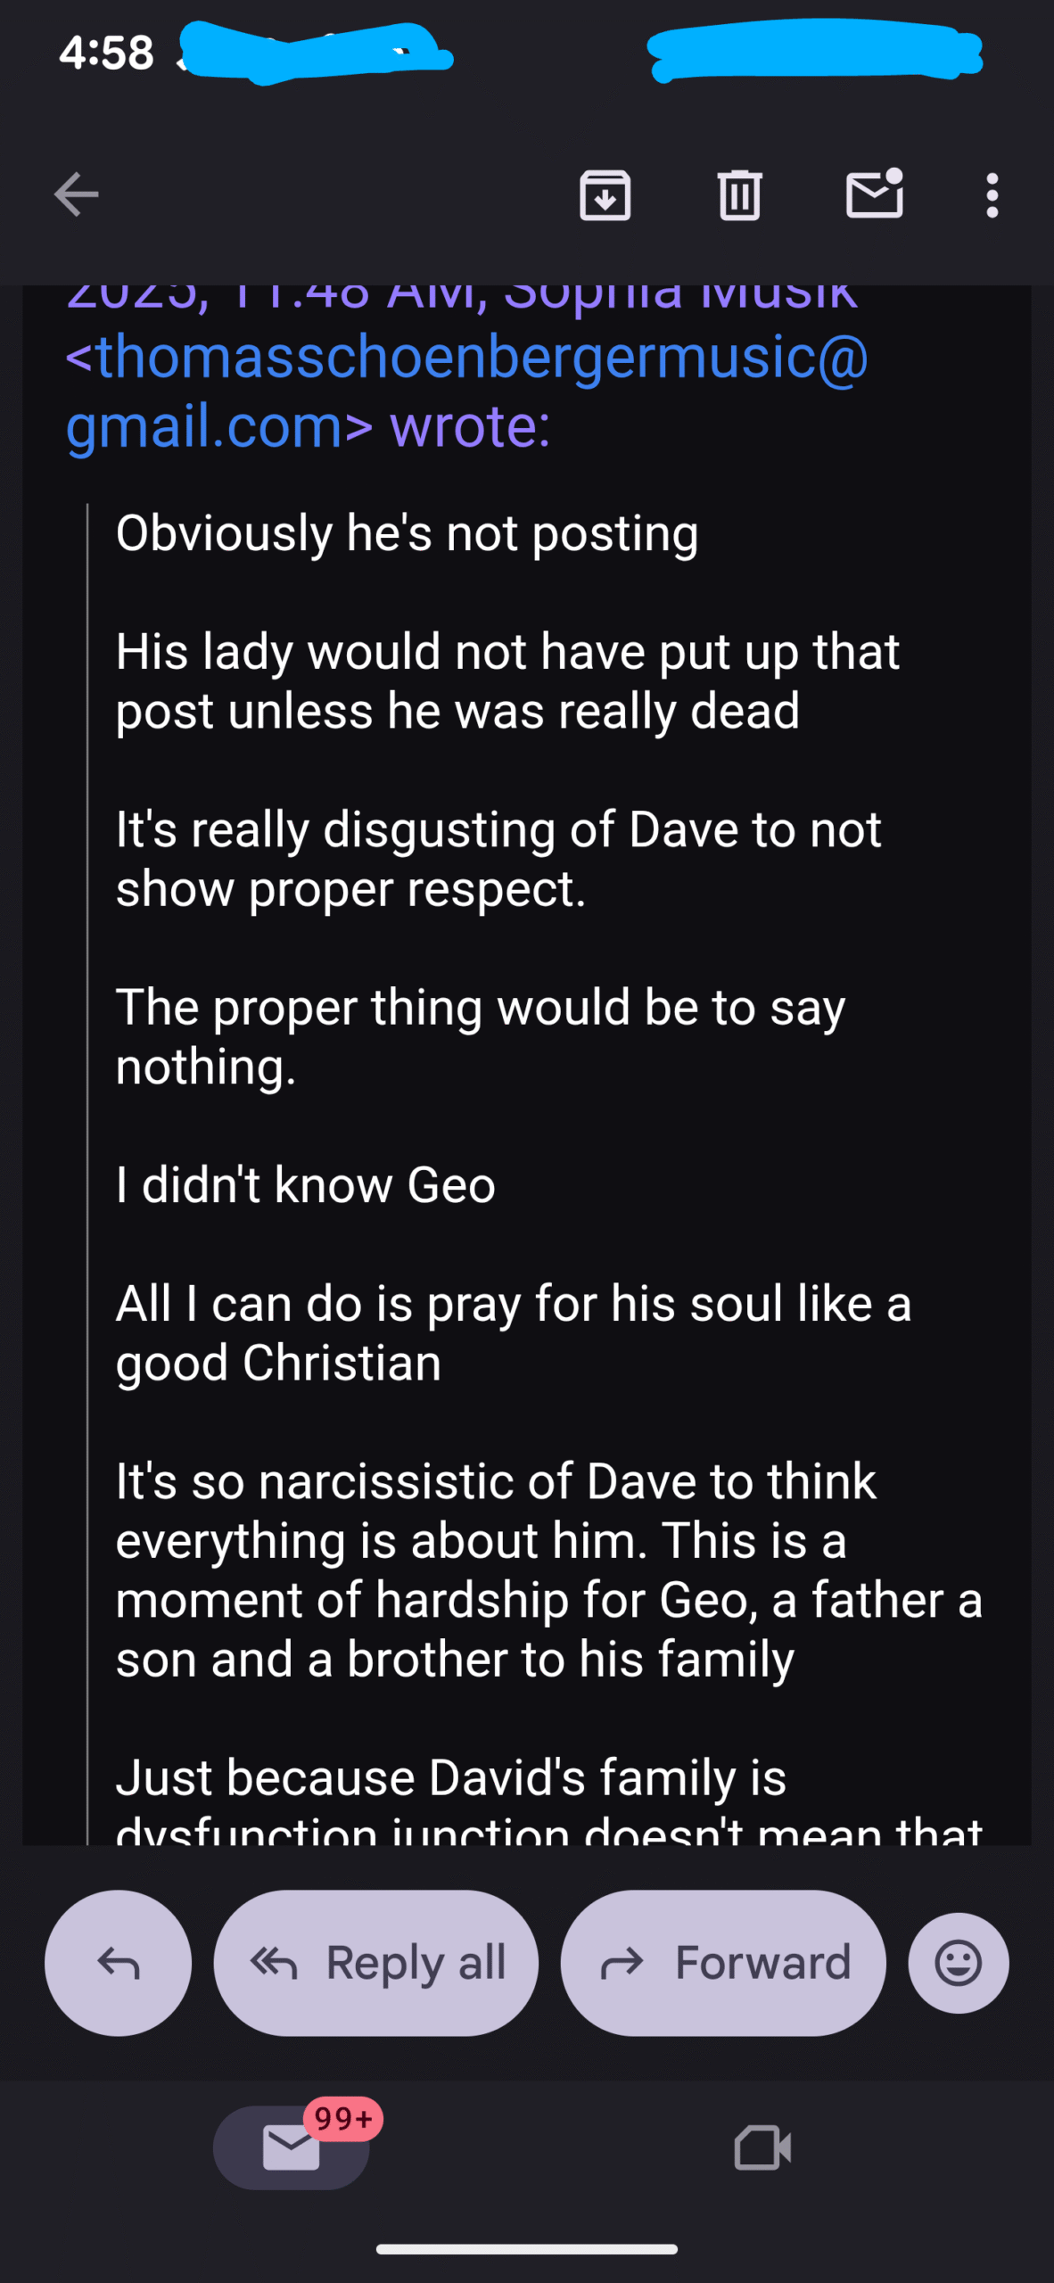Delete this email with trash icon
This screenshot has width=1054, height=2283.
(x=739, y=194)
